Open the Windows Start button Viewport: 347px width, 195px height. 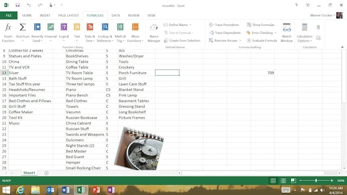point(6,190)
